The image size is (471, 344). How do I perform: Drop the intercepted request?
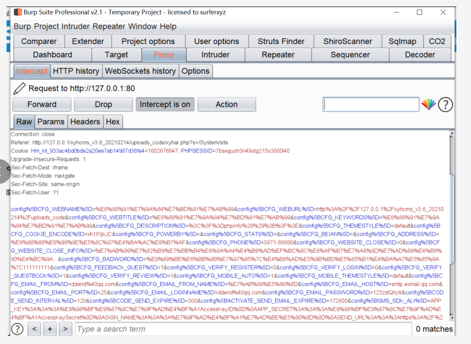(x=103, y=105)
